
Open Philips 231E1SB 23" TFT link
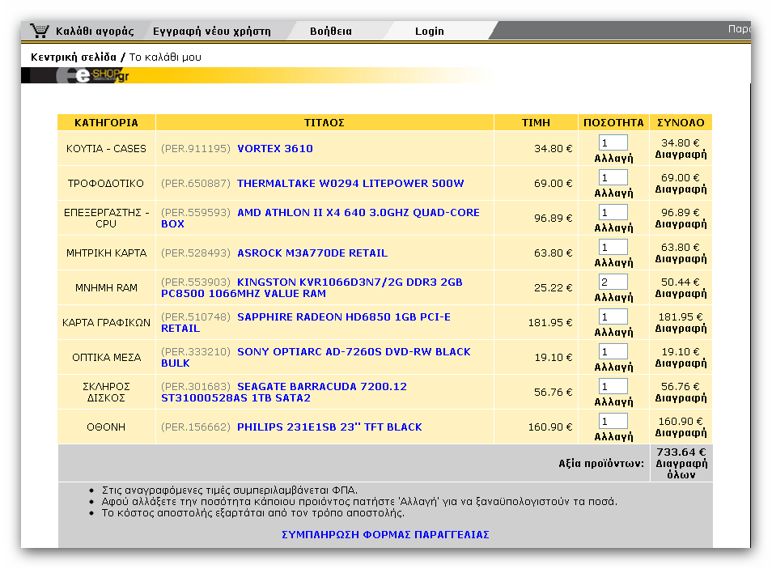point(329,427)
